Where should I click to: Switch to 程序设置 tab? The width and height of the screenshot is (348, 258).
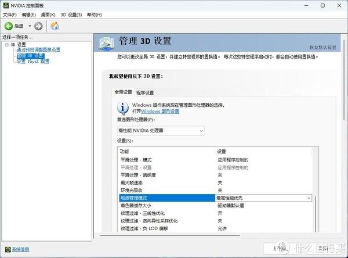pos(145,92)
